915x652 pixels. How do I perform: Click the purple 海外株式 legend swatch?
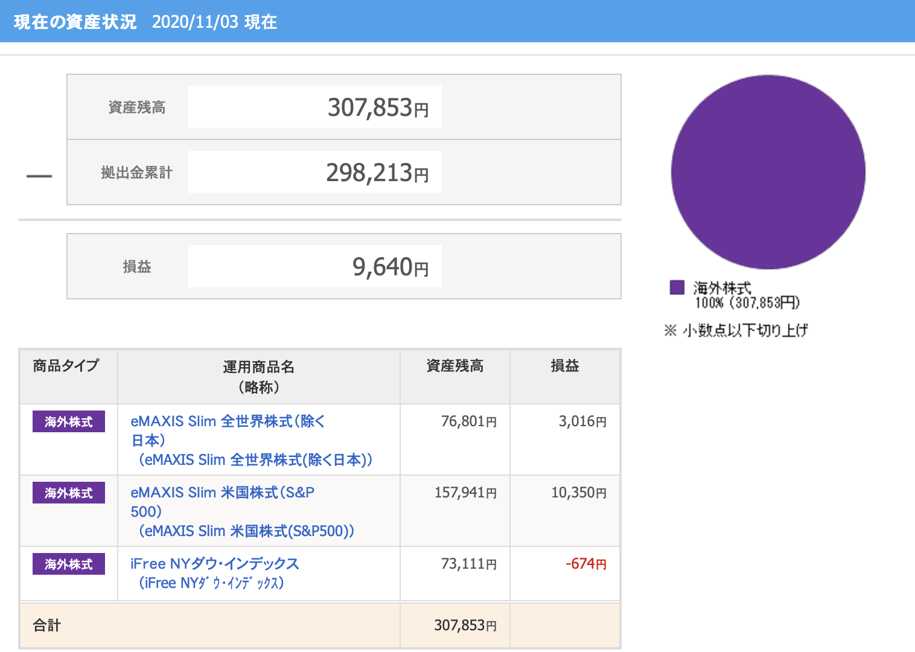(677, 287)
